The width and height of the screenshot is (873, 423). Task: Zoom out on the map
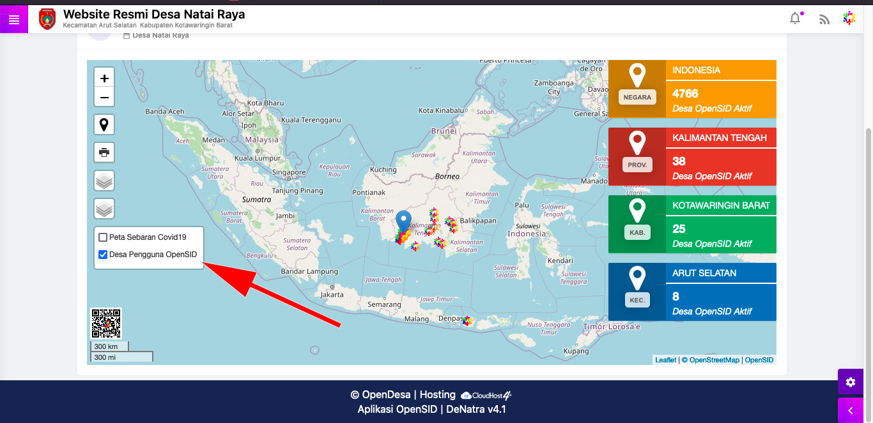(104, 98)
